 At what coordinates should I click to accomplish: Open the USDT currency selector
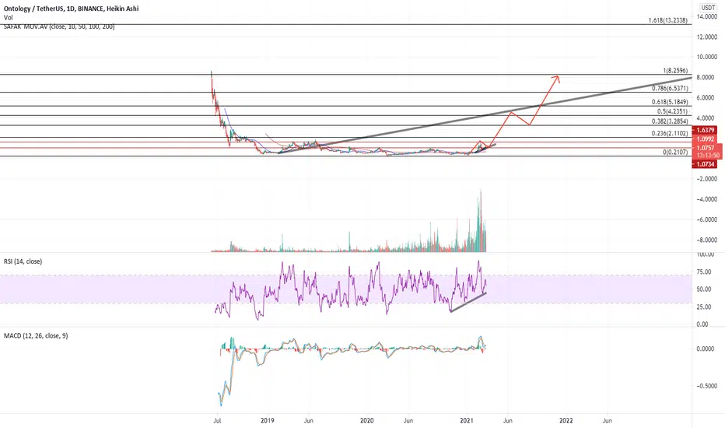(707, 8)
